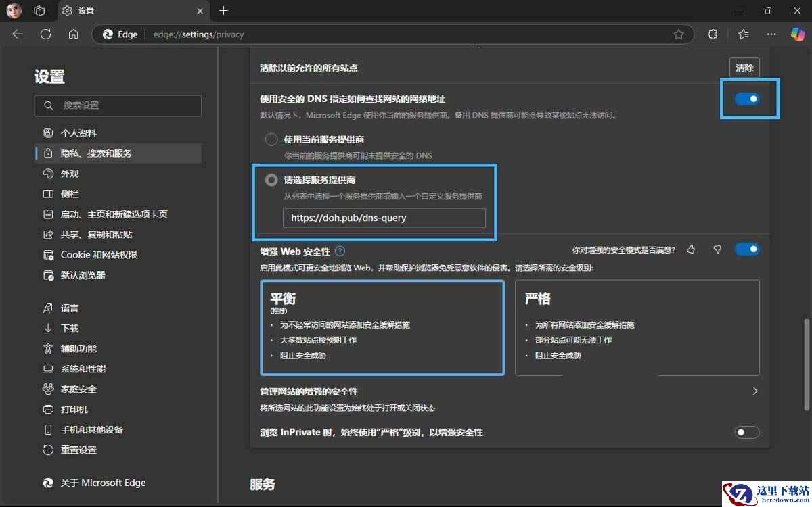The image size is (812, 507).
Task: Select 使用当前服务提供商 radio button
Action: (271, 139)
